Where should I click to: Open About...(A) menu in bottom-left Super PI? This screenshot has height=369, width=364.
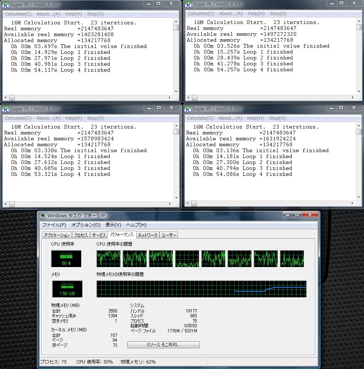point(48,118)
